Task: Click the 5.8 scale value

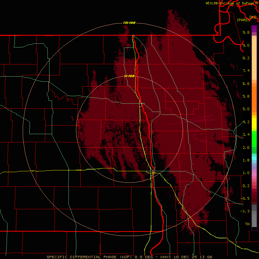Action: point(246,96)
